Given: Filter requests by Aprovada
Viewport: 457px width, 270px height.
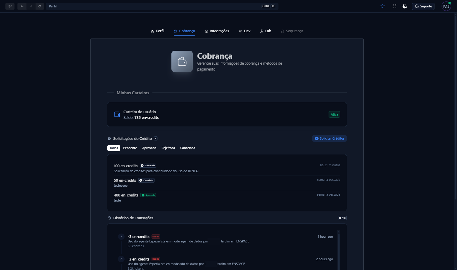Looking at the screenshot, I should coord(149,148).
